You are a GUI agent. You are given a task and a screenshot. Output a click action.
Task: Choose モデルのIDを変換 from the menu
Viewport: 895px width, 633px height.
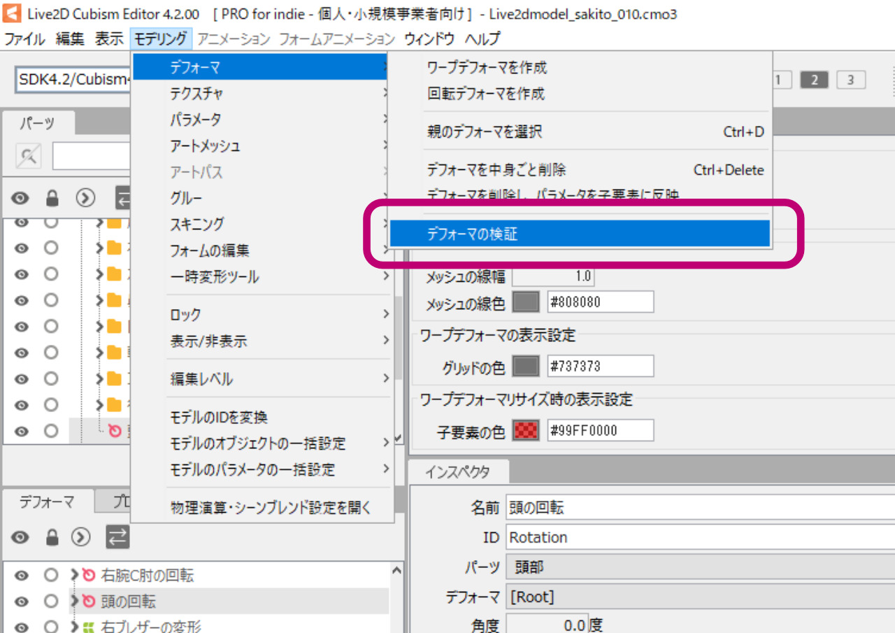262,418
